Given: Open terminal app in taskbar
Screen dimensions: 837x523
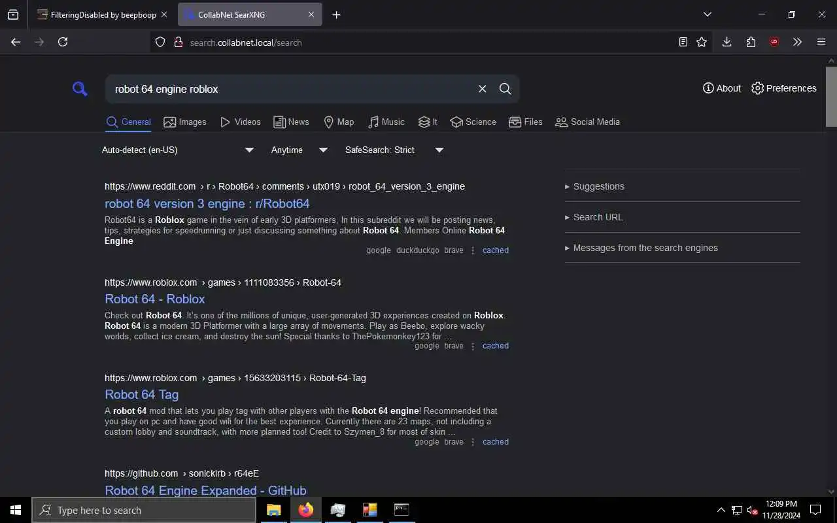Looking at the screenshot, I should point(401,510).
